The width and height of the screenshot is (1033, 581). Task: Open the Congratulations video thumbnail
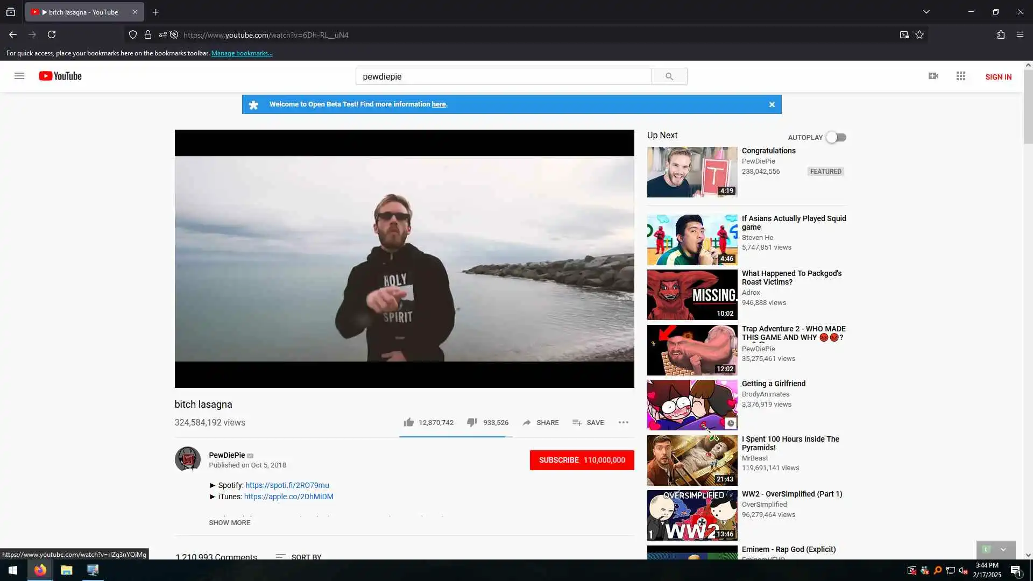click(x=692, y=172)
